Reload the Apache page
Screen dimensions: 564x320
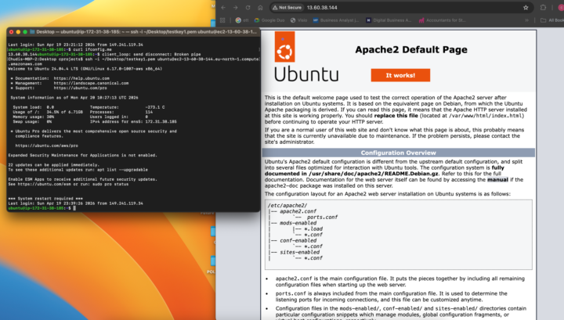pyautogui.click(x=248, y=8)
